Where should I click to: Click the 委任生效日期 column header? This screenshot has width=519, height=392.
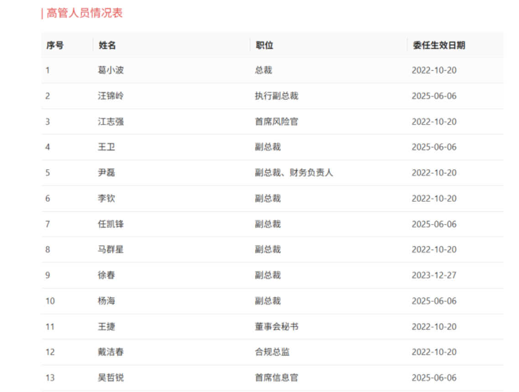click(439, 45)
